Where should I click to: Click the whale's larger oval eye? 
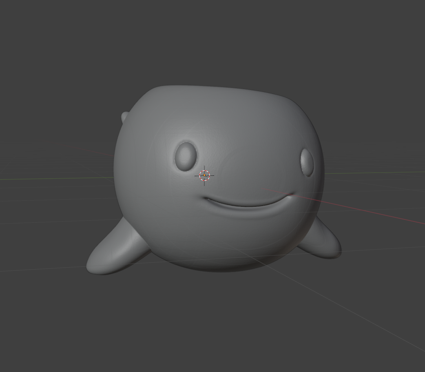click(186, 155)
